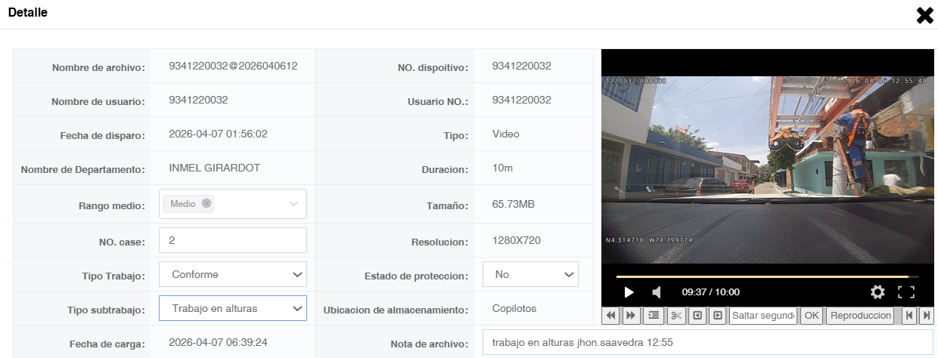938x358 pixels.
Task: Click the fast-forward double-arrow button
Action: coord(631,315)
